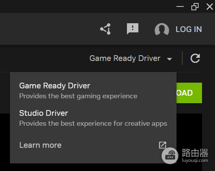Restore down the window

click(x=195, y=6)
